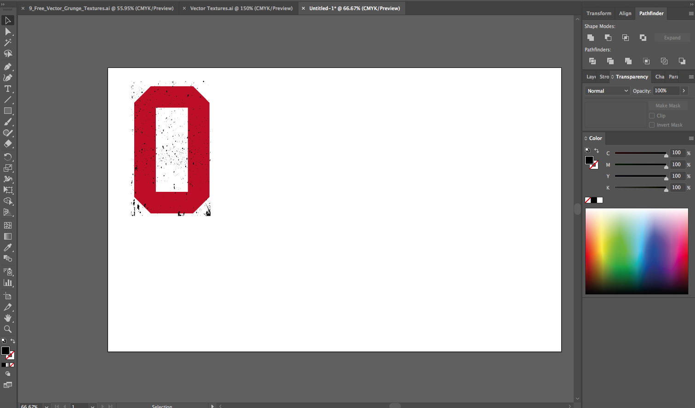Select the Perspective Grid tool
The height and width of the screenshot is (408, 695).
(x=8, y=212)
